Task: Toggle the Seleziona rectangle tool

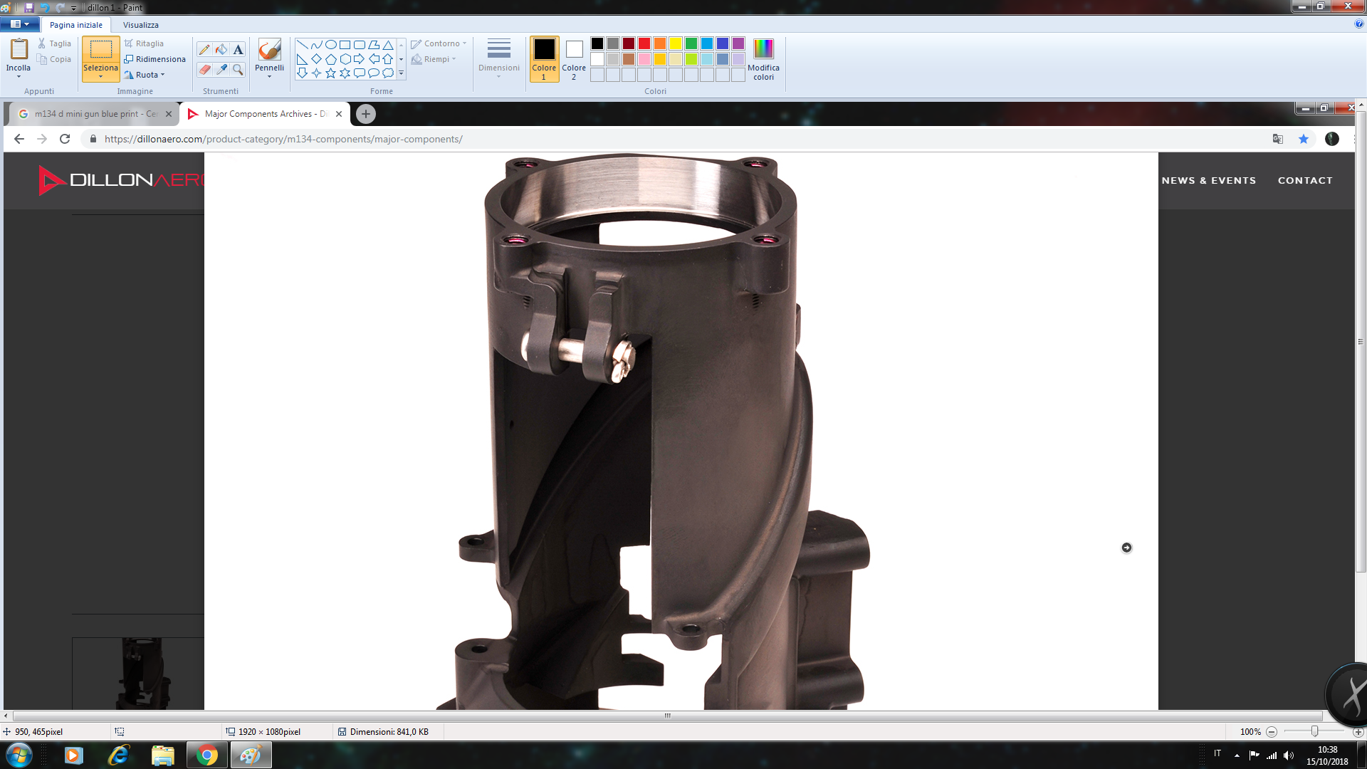Action: [x=100, y=50]
